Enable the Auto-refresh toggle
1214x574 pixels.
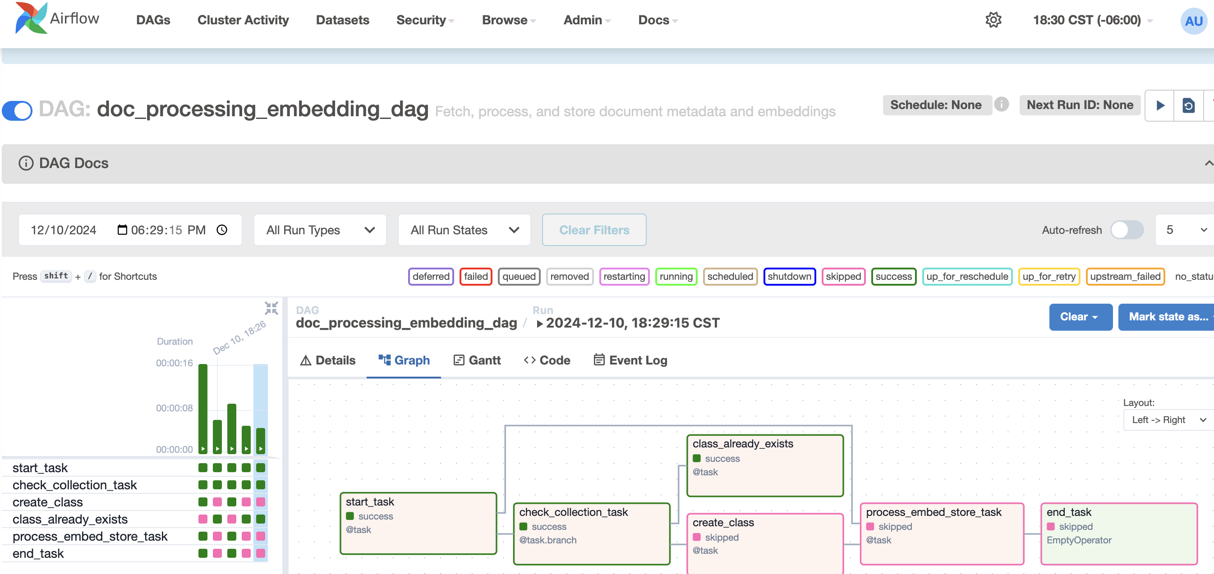1127,230
